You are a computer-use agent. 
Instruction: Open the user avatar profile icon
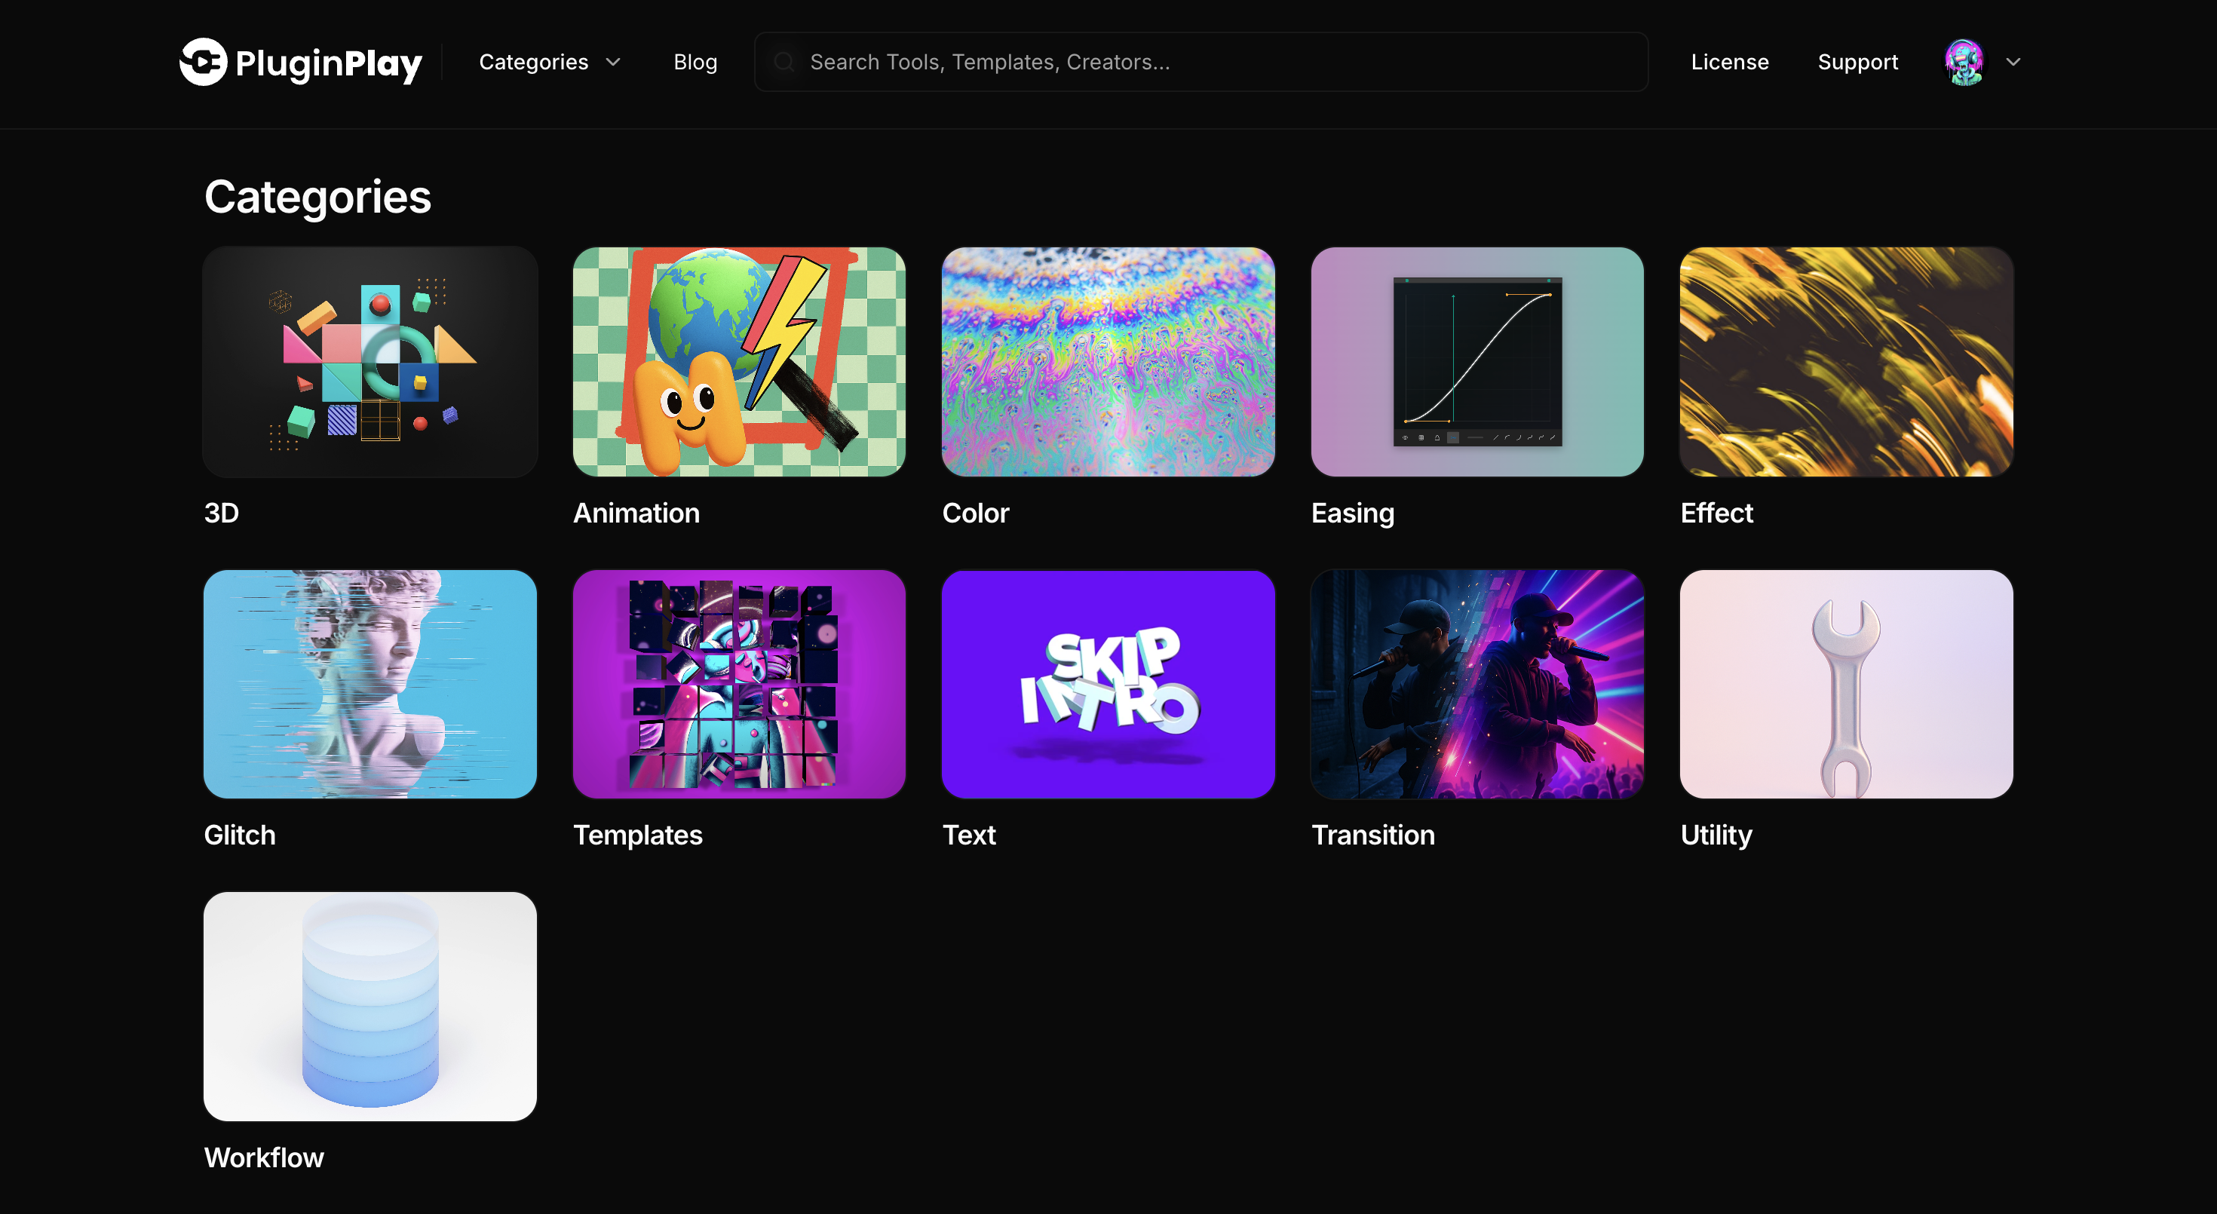click(1964, 62)
